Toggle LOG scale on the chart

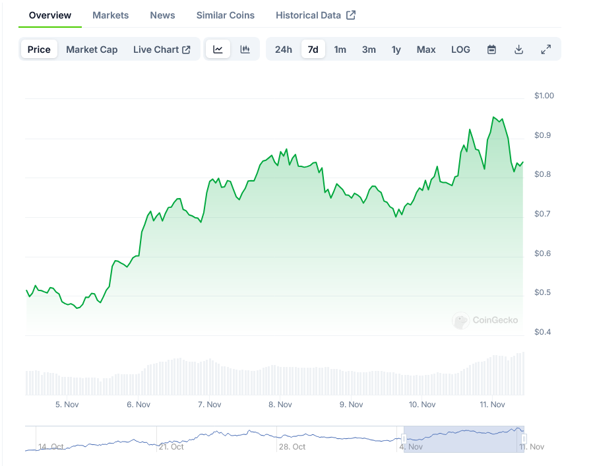tap(460, 50)
